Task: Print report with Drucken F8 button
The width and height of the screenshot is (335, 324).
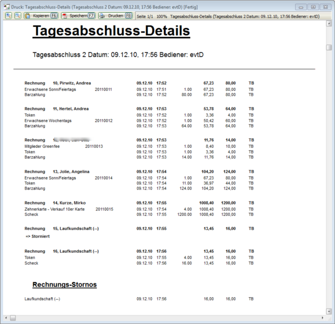Action: (115, 16)
